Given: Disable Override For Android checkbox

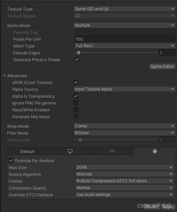Looking at the screenshot, I should (x=11, y=160).
